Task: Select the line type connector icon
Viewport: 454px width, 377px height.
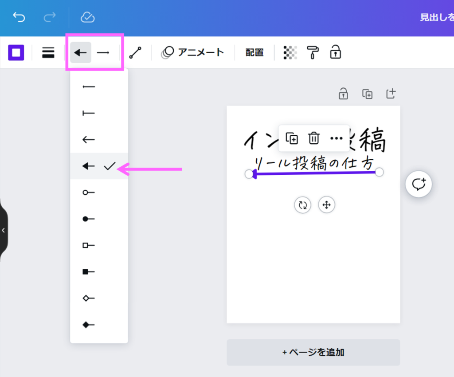Action: [x=135, y=53]
